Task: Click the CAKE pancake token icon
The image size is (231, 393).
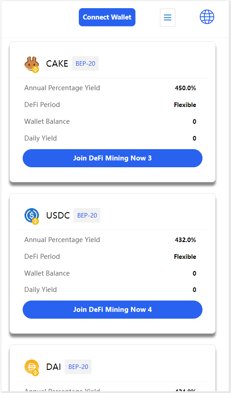Action: (32, 64)
